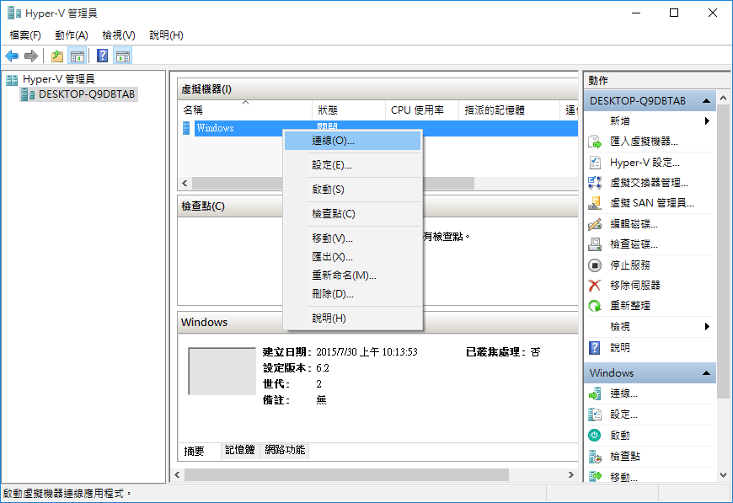Choose 重新命名(M)... from the context menu
733x503 pixels.
coord(352,276)
